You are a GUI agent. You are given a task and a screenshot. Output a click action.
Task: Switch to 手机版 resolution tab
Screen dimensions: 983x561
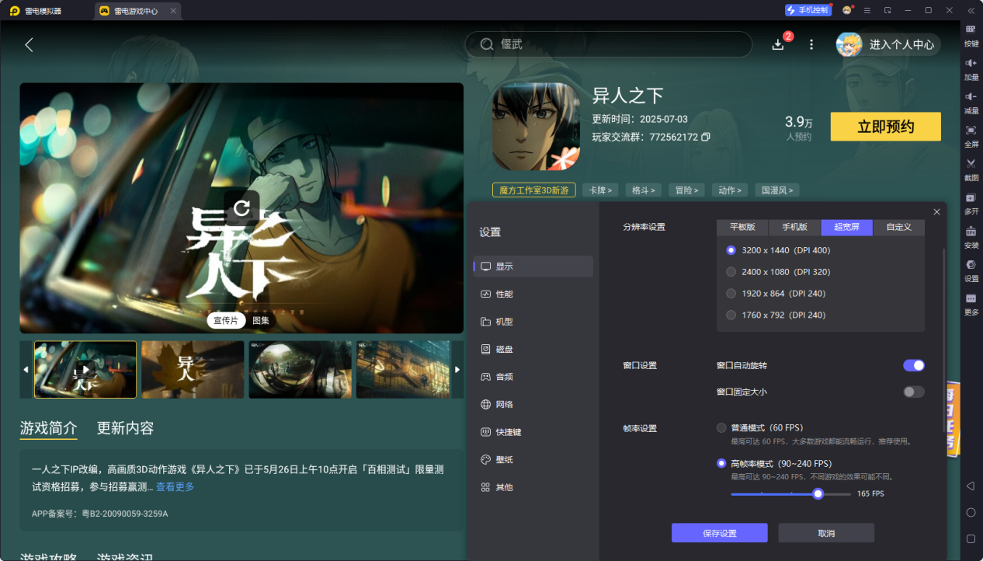point(794,227)
